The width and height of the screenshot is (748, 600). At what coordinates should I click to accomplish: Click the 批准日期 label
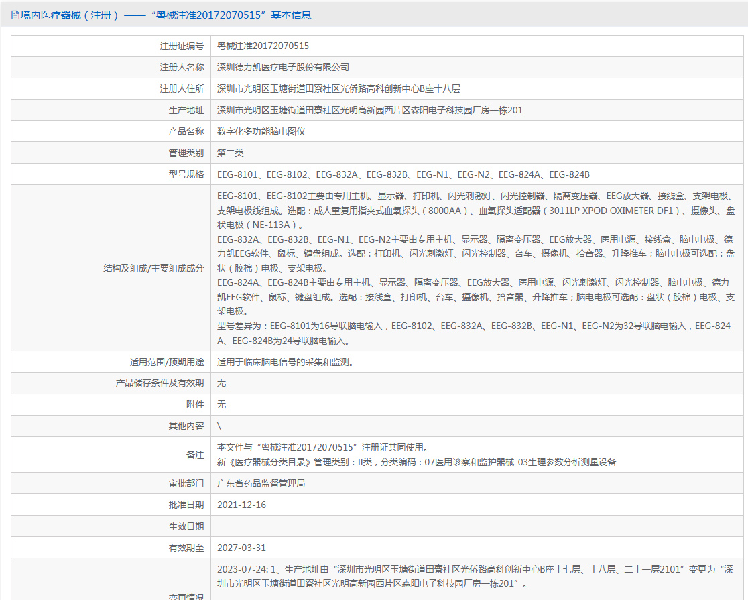[x=186, y=505]
